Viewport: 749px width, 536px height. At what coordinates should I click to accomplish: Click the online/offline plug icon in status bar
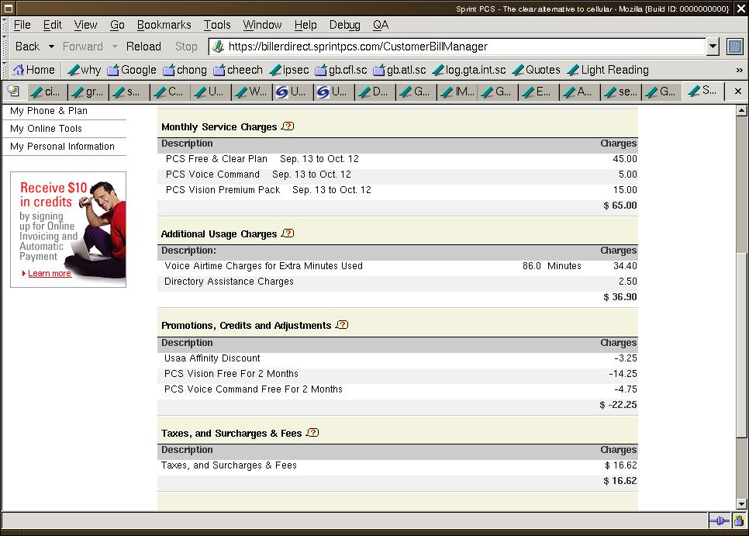point(720,520)
